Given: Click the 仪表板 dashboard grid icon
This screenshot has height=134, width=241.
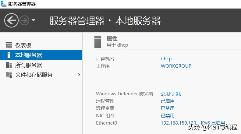Looking at the screenshot, I should click(9, 45).
